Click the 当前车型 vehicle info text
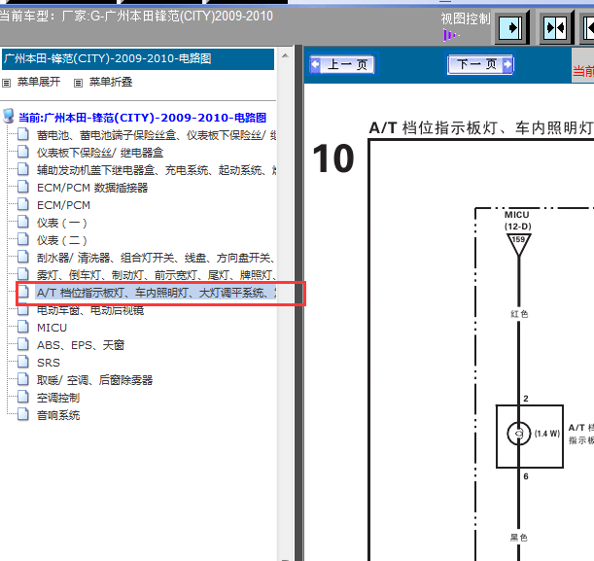594x561 pixels. (136, 16)
